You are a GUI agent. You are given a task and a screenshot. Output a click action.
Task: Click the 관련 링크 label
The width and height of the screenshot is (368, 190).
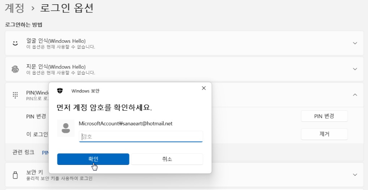coord(23,152)
